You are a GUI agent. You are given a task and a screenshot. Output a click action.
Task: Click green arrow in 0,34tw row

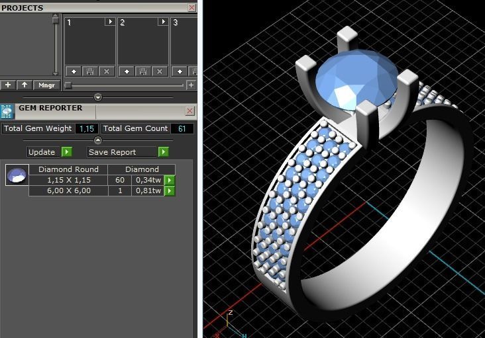click(170, 181)
